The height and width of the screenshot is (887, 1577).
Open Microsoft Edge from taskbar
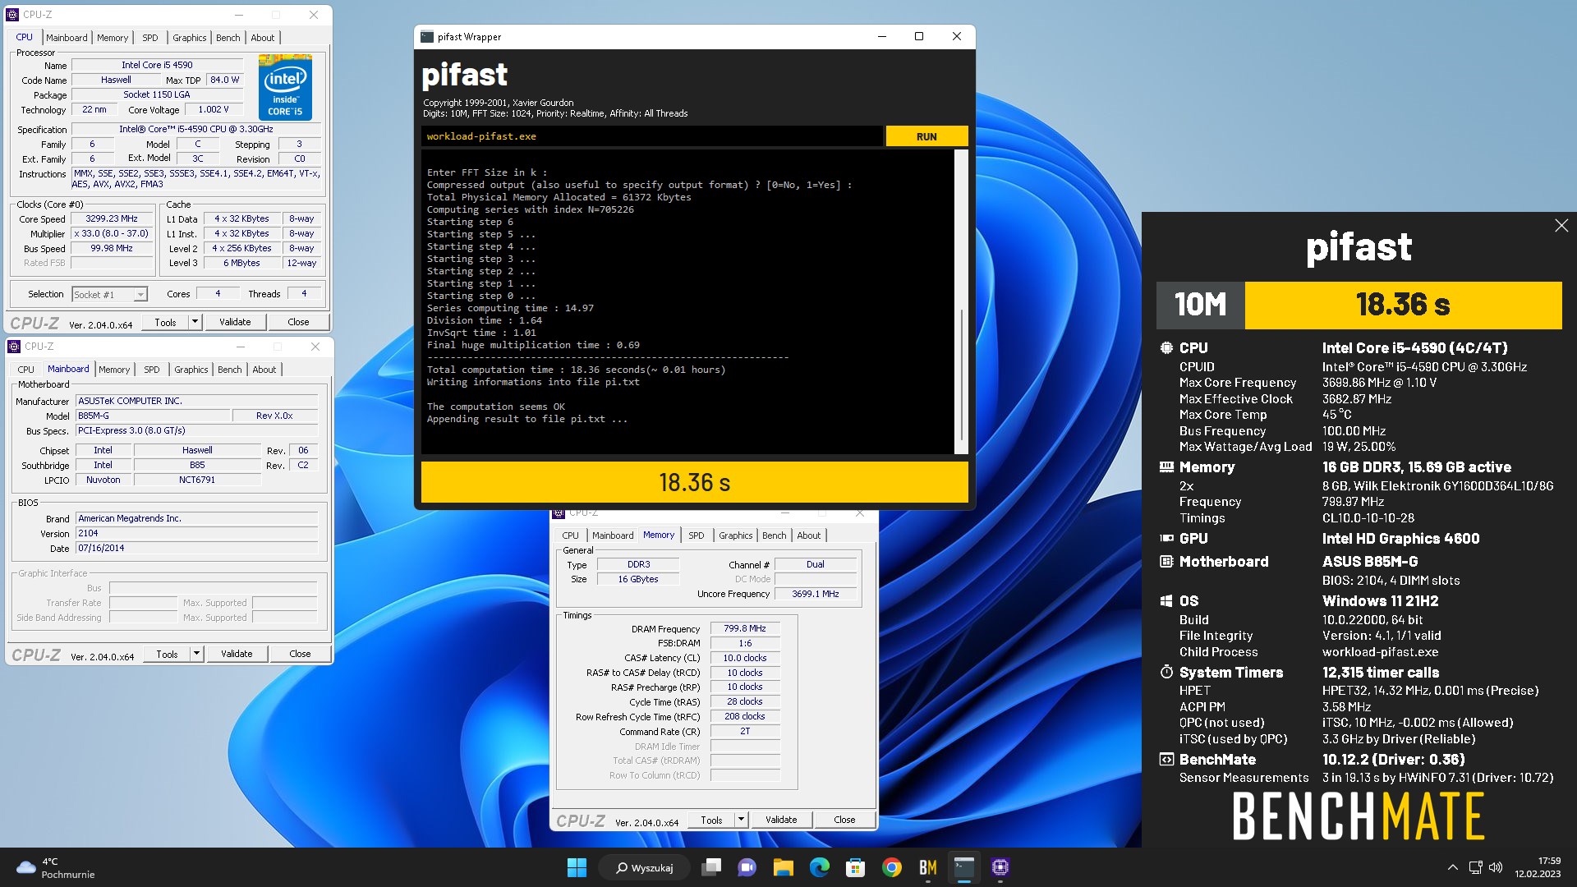(x=819, y=867)
